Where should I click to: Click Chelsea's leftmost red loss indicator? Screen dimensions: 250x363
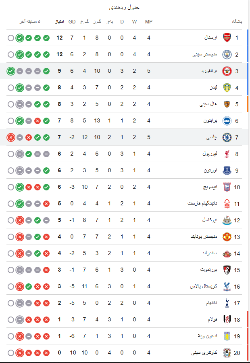pos(11,137)
